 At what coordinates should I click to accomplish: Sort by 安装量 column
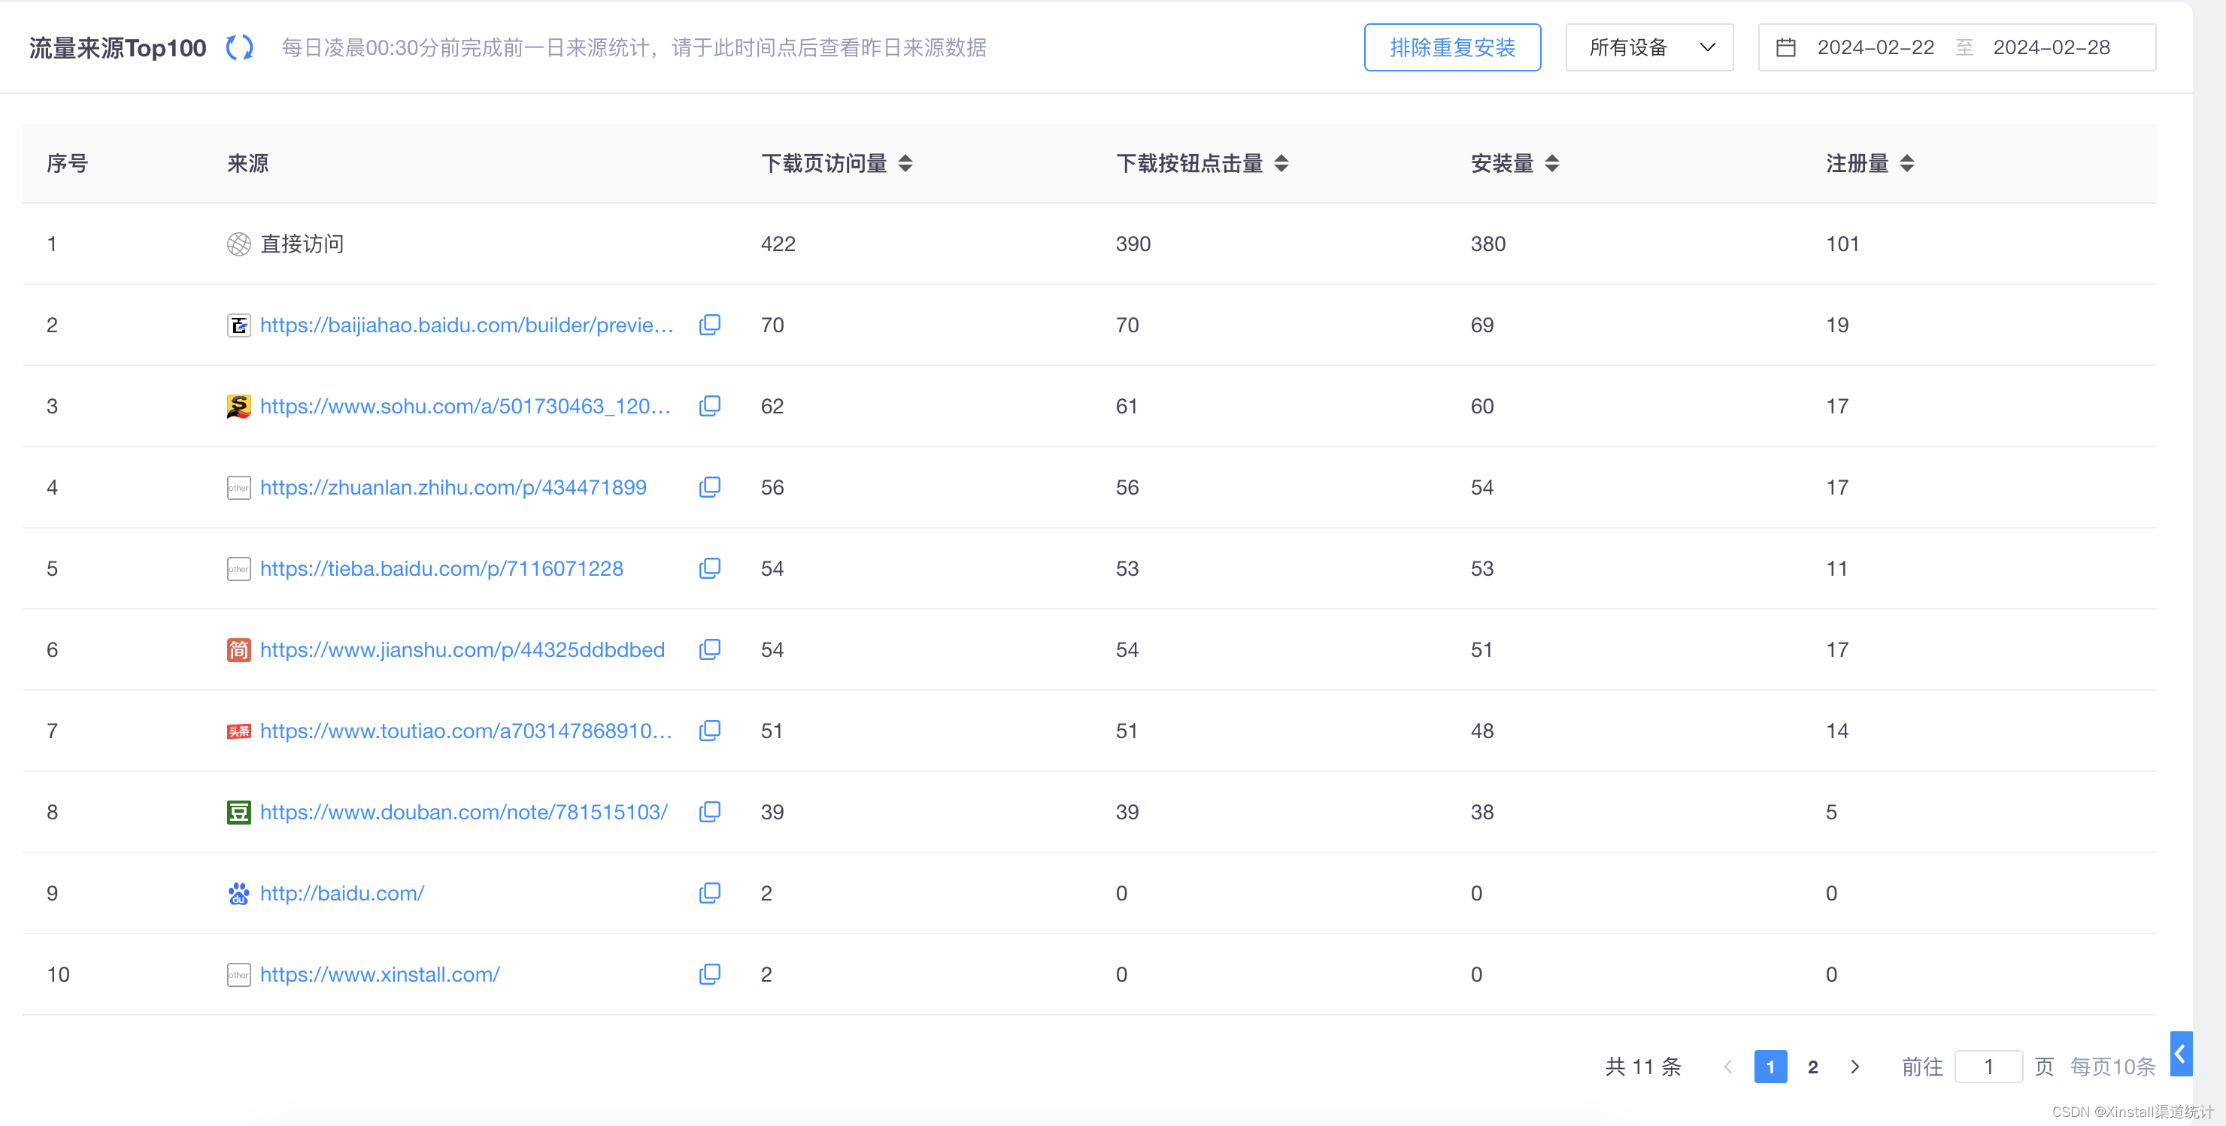click(1551, 163)
